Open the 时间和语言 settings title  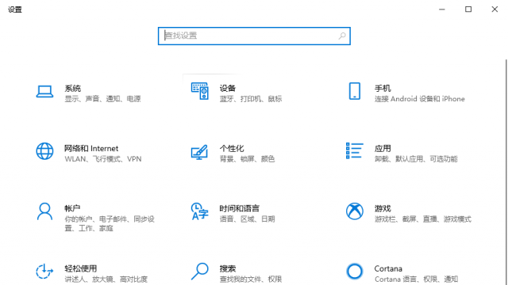(240, 208)
